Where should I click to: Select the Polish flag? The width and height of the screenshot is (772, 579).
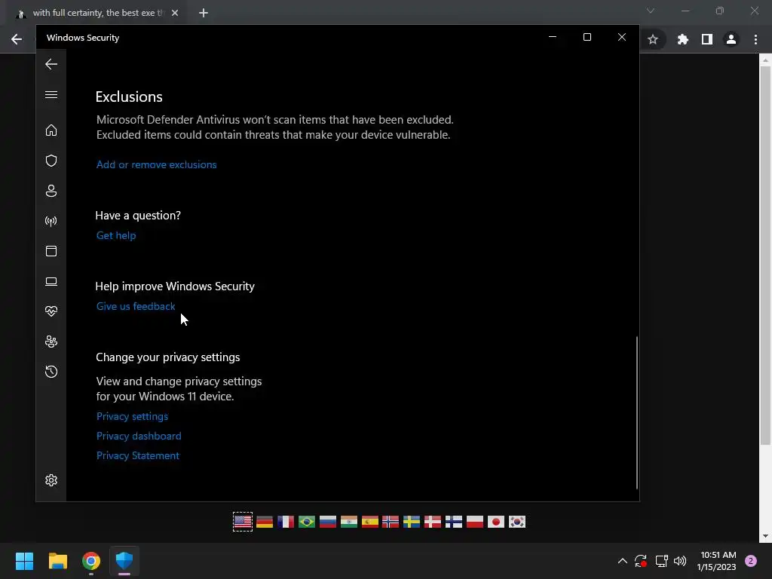pyautogui.click(x=475, y=522)
